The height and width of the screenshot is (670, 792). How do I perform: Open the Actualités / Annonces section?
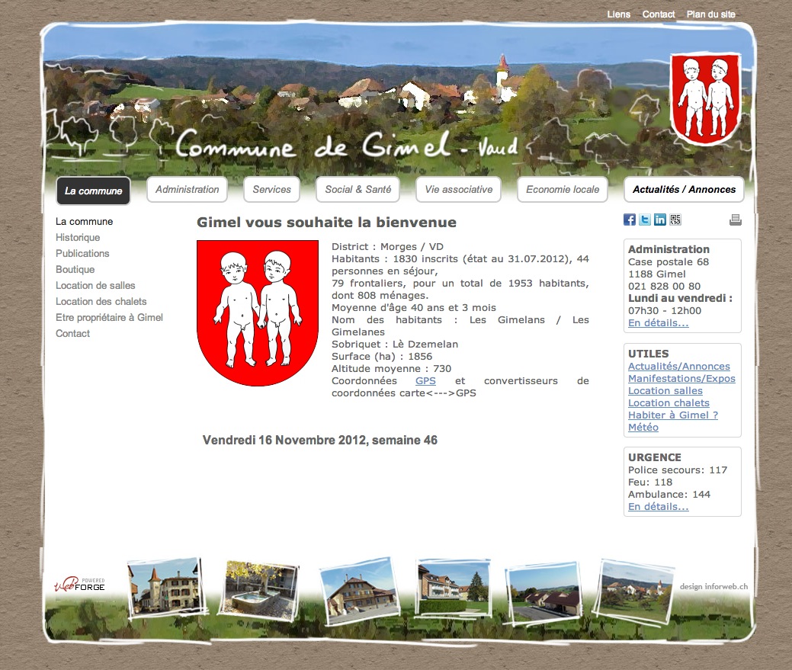[x=683, y=189]
